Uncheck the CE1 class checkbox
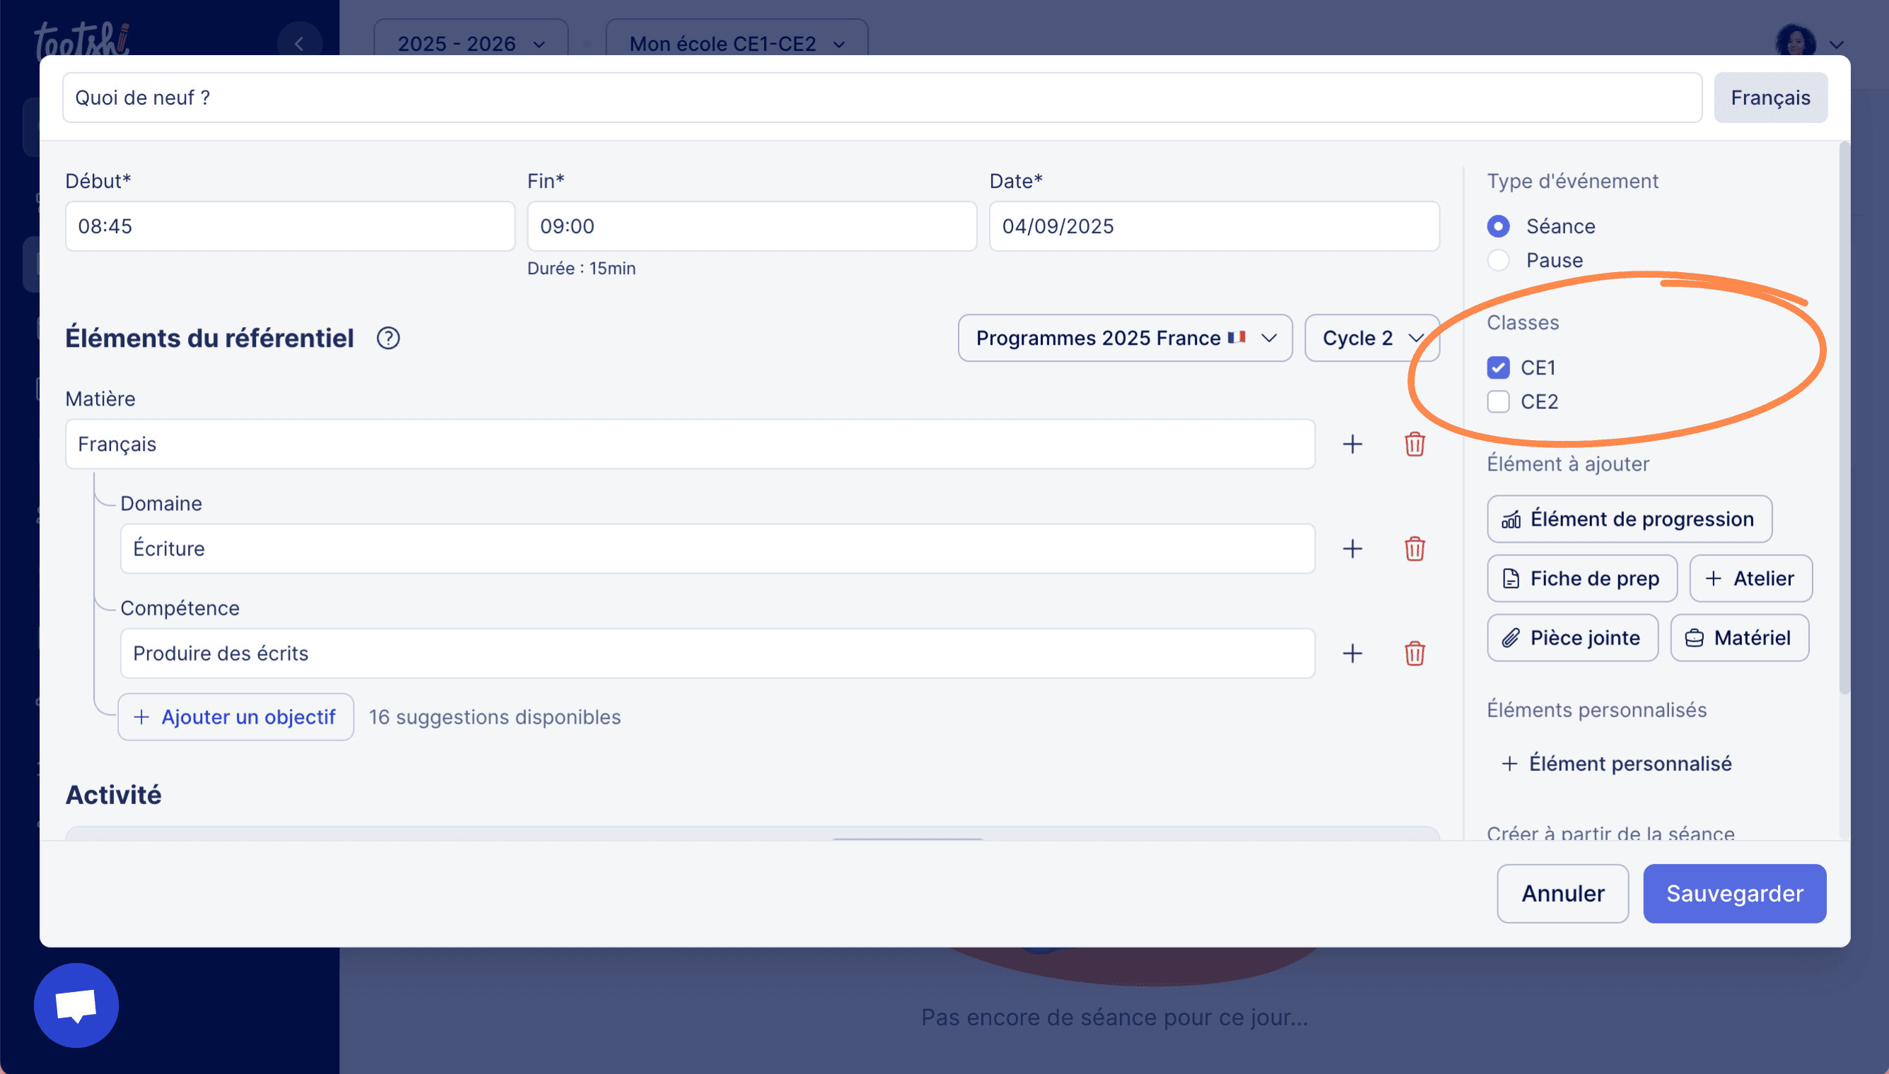This screenshot has height=1074, width=1889. pos(1498,367)
